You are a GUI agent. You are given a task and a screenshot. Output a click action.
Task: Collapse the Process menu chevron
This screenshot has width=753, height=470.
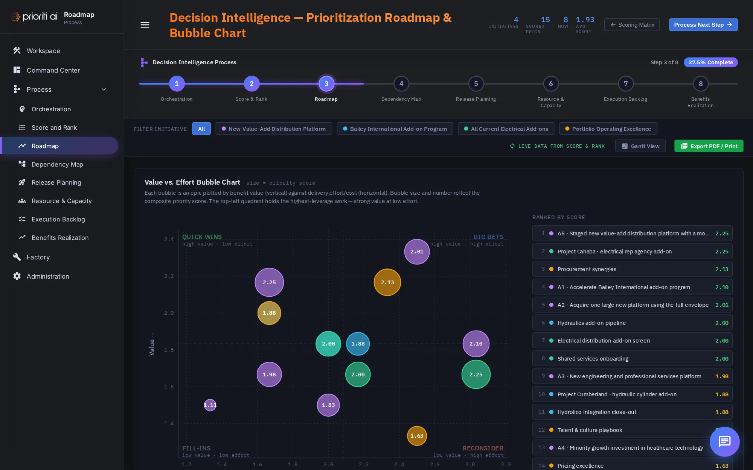(104, 89)
